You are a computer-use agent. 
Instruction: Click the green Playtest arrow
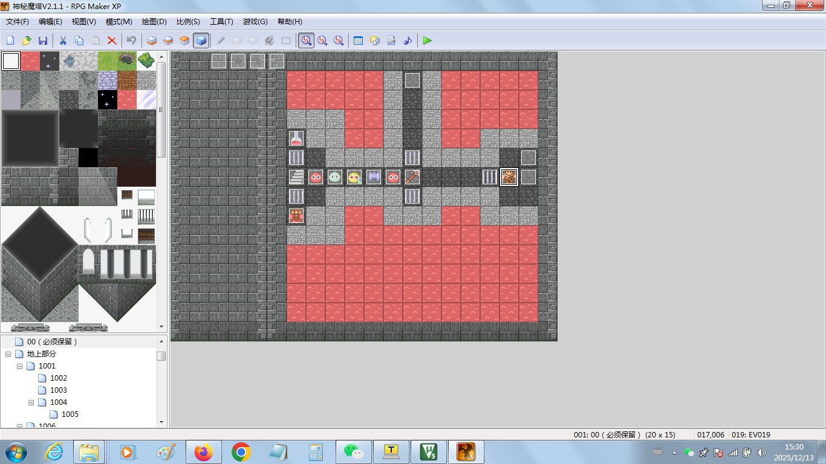[428, 40]
